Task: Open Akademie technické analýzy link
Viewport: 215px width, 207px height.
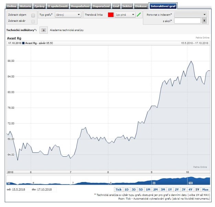Action: click(x=67, y=30)
